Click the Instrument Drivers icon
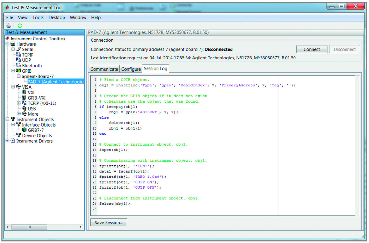Screen dimensions: 369x243 [x=13, y=141]
